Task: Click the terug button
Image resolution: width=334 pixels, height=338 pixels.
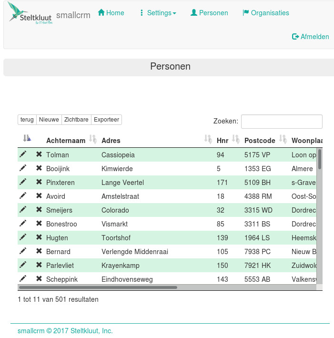Action: pos(27,120)
